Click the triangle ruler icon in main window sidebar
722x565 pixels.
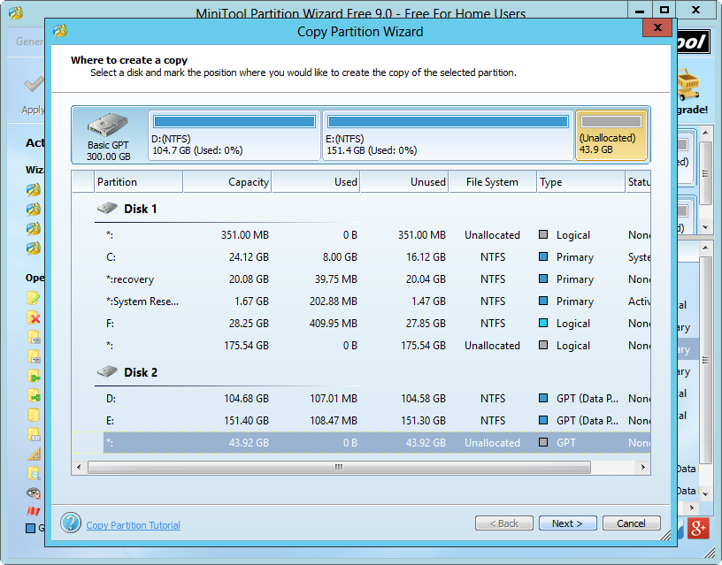coord(33,454)
